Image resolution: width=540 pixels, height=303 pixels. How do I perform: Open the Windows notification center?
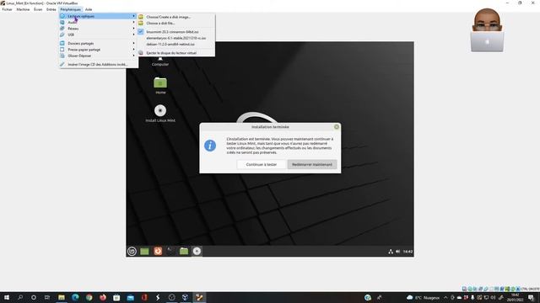pos(531,297)
